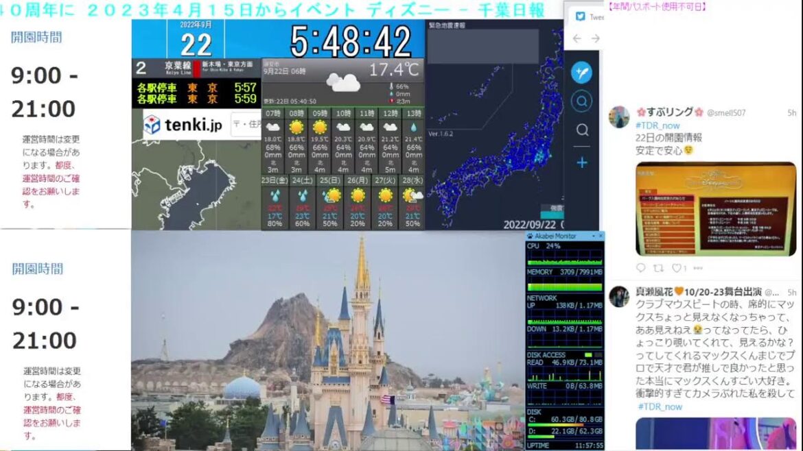Open the circled search icon in the TweetDeck sidebar
Screen dimensions: 803x451
(582, 101)
